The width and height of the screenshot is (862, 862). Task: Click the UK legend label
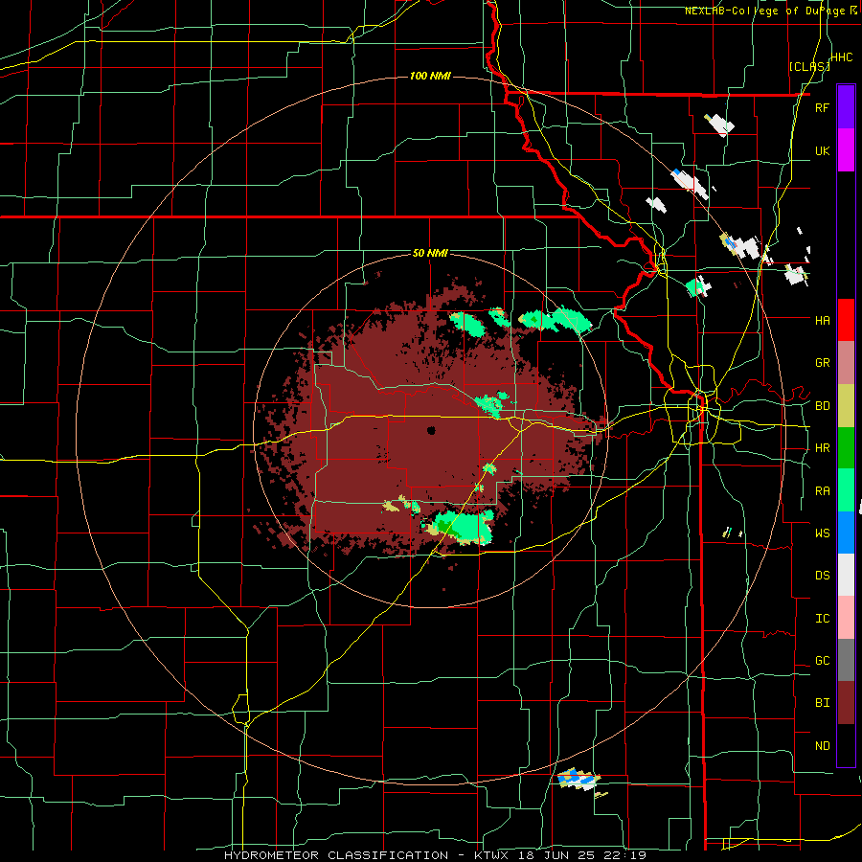point(822,150)
